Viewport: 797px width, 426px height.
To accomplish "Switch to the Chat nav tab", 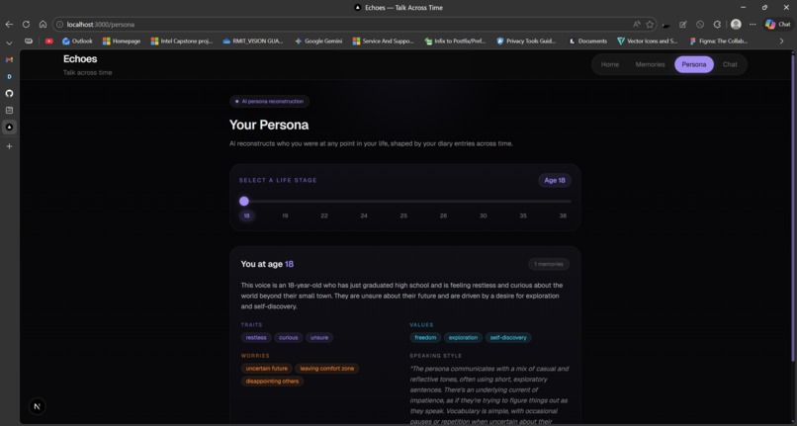I will (730, 64).
